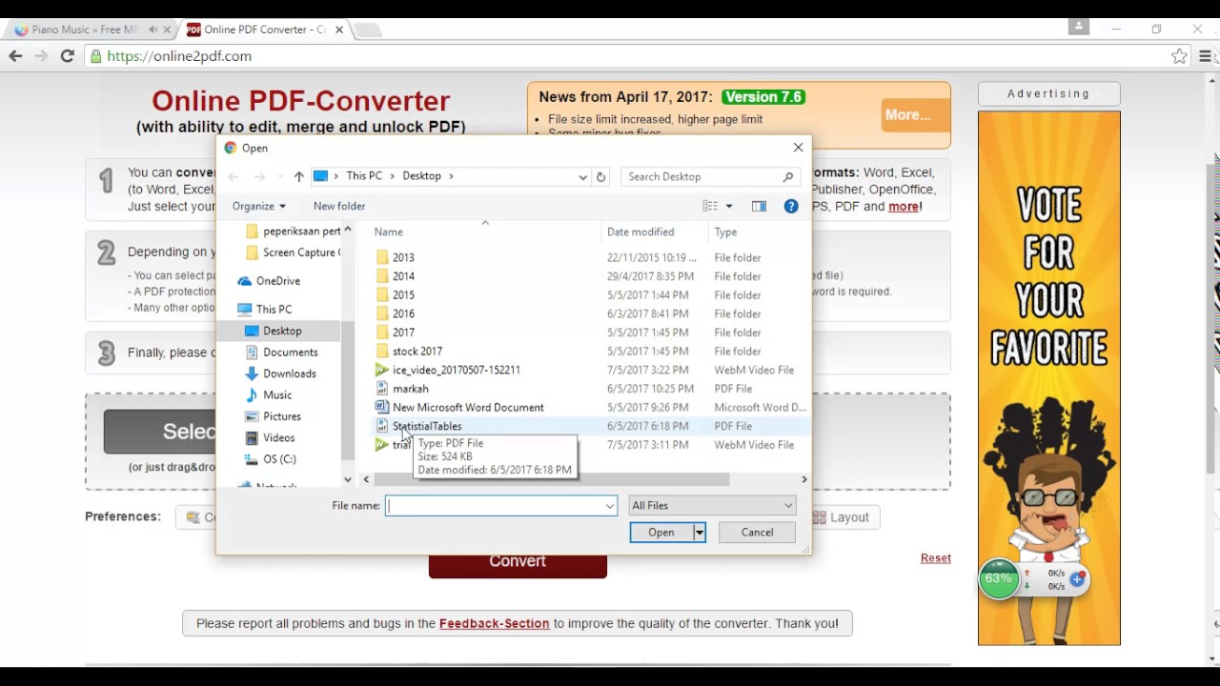Mute the Piano Music tab audio icon
Screen dimensions: 1220x686
[152, 30]
